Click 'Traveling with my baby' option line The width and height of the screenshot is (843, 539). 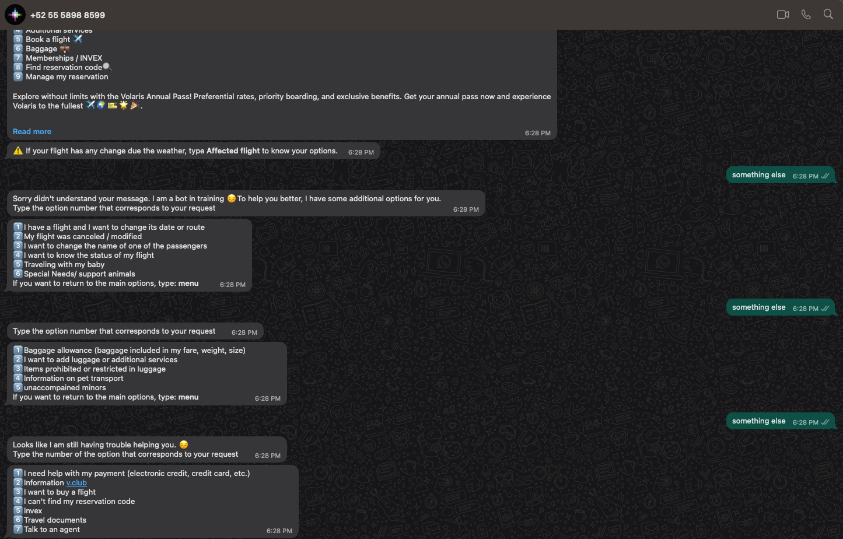coord(58,265)
